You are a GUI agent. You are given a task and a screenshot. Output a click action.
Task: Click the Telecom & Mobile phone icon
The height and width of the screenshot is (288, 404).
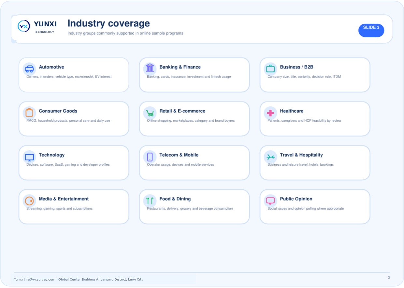point(150,157)
